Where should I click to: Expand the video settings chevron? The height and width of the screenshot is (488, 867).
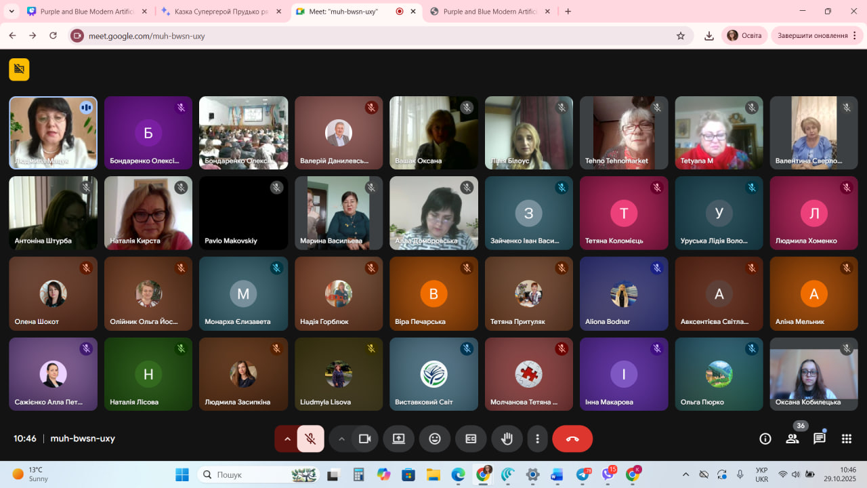click(x=341, y=439)
